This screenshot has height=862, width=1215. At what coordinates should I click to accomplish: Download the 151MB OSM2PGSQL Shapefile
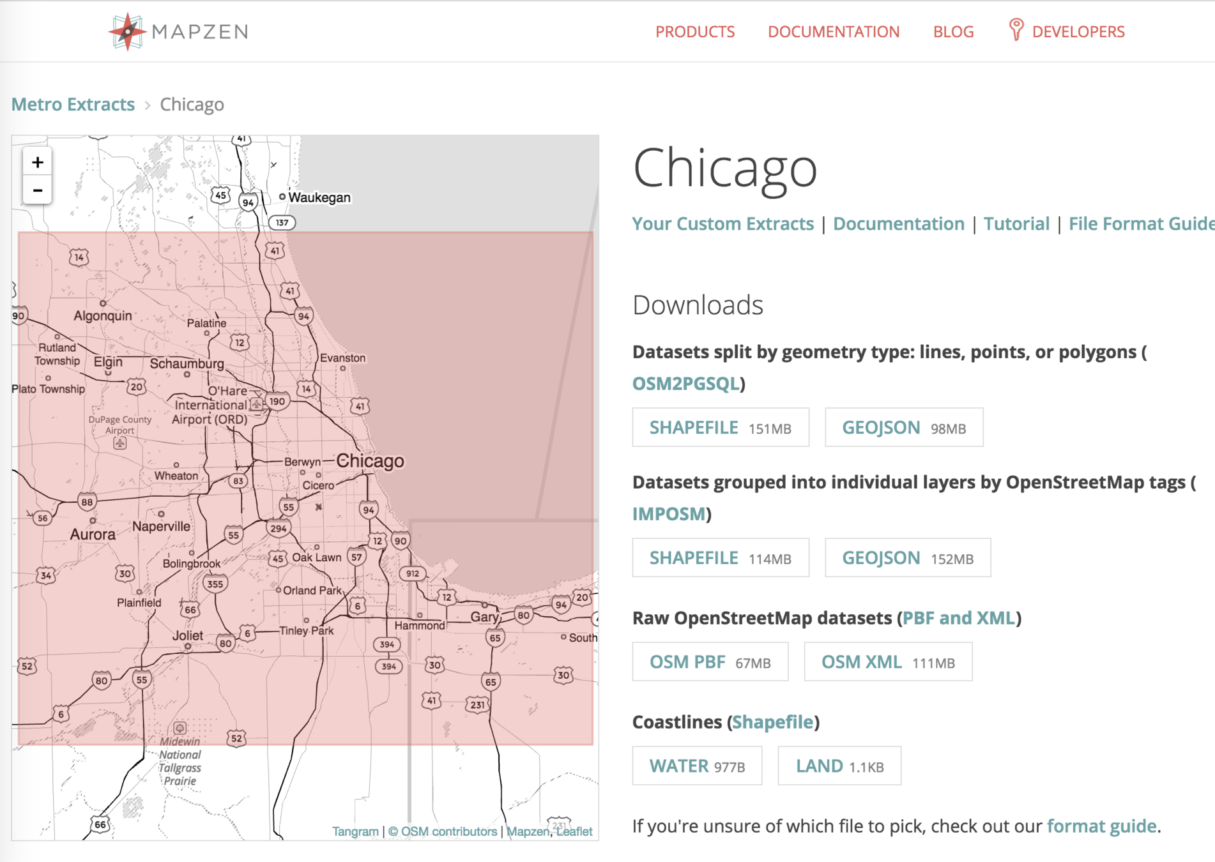[x=721, y=427]
